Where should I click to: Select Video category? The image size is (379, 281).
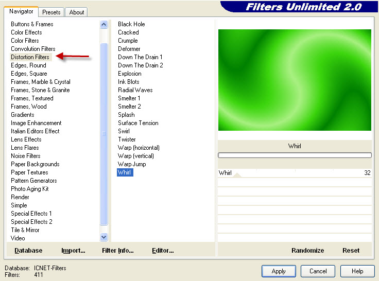tap(18, 238)
